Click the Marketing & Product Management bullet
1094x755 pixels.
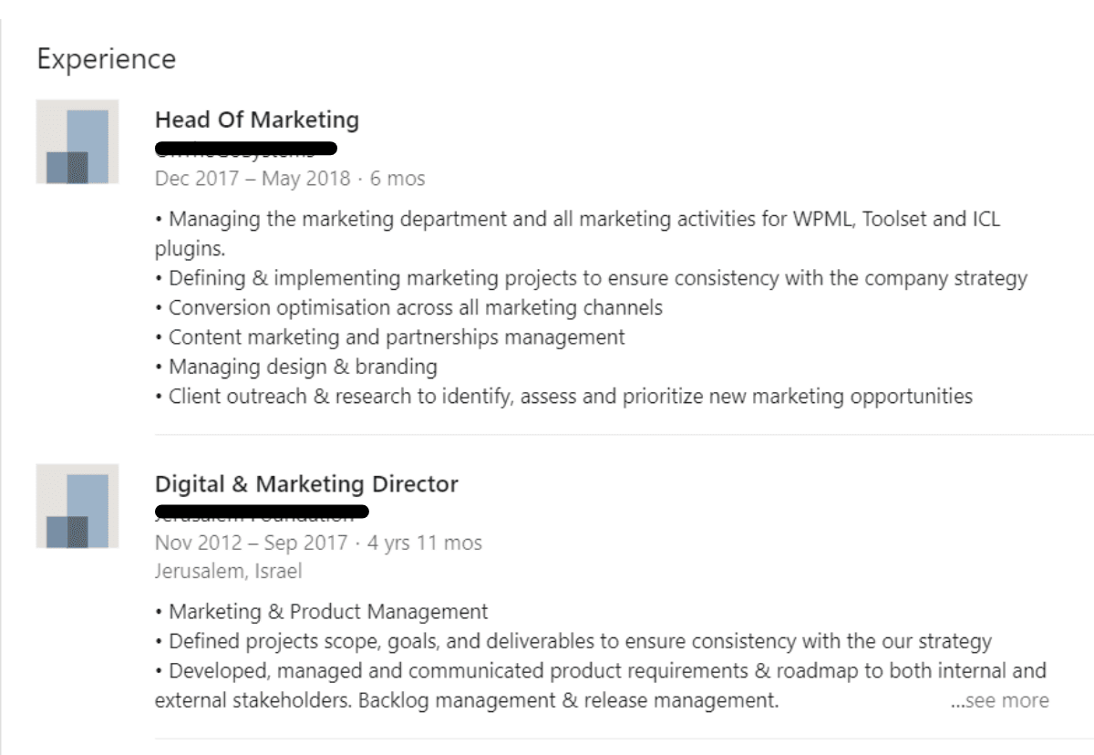tap(322, 612)
